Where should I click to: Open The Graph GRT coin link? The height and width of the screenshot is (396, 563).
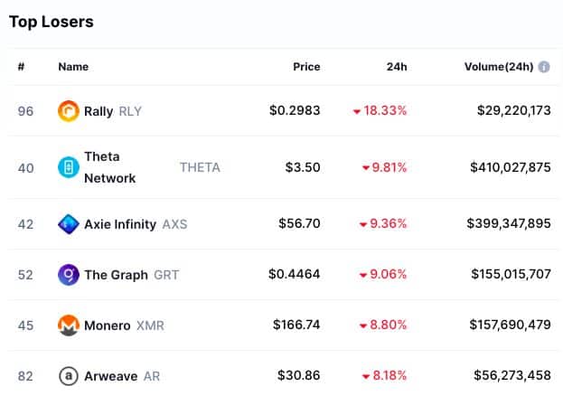pyautogui.click(x=131, y=275)
